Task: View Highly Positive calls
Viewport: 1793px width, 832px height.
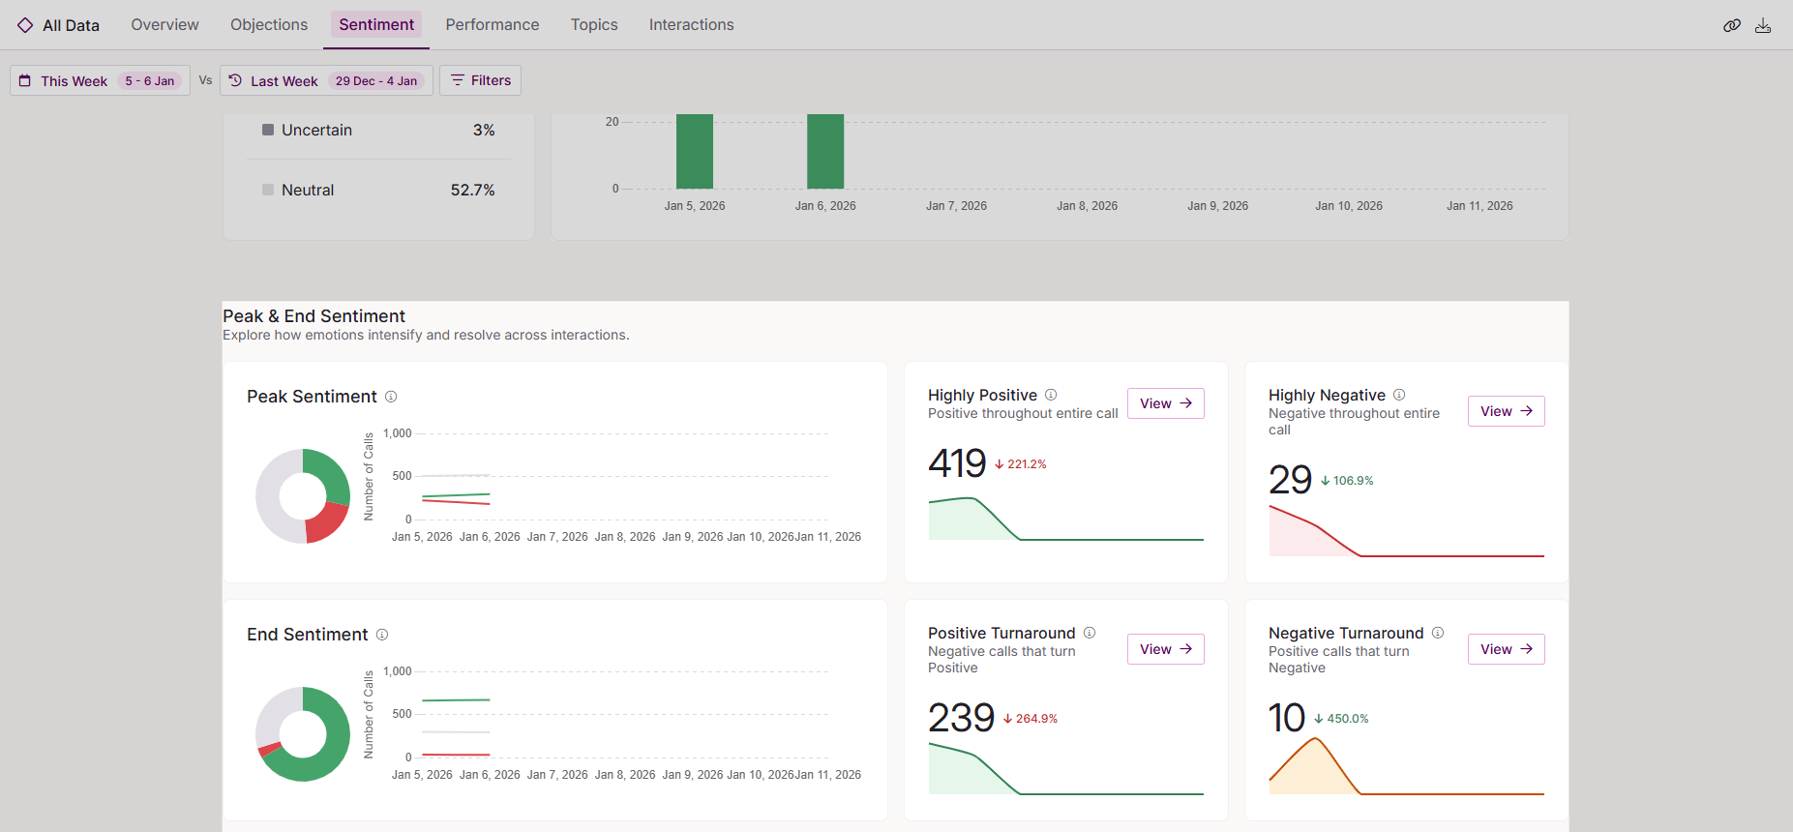Action: coord(1165,403)
